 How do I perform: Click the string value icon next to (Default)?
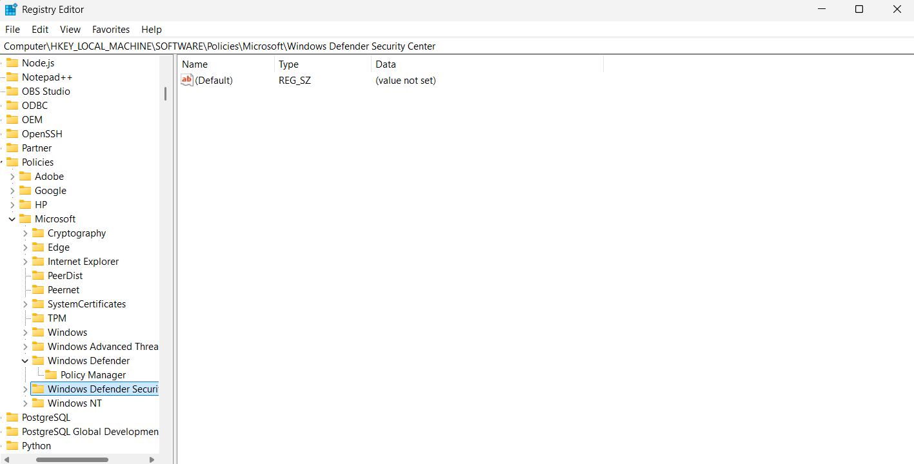(187, 80)
